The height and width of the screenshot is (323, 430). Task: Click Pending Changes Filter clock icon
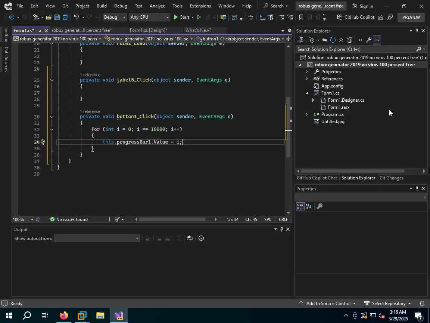[x=312, y=40]
